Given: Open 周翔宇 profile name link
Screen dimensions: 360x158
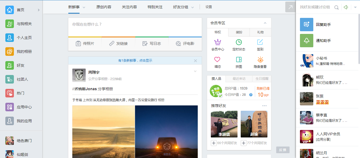Looking at the screenshot, I should pos(94,72).
